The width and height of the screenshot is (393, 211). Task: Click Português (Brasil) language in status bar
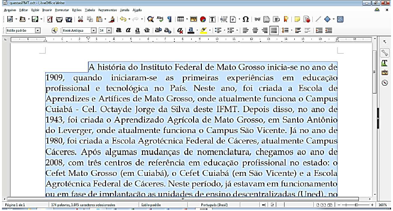[214, 205]
